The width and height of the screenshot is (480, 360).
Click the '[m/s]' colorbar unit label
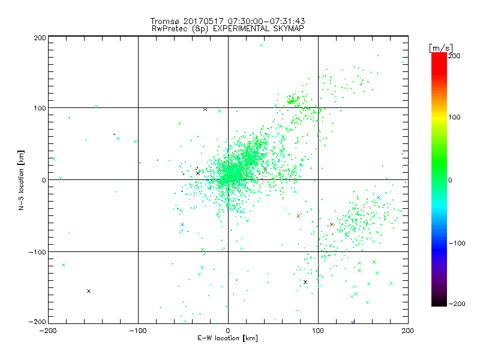pyautogui.click(x=441, y=48)
